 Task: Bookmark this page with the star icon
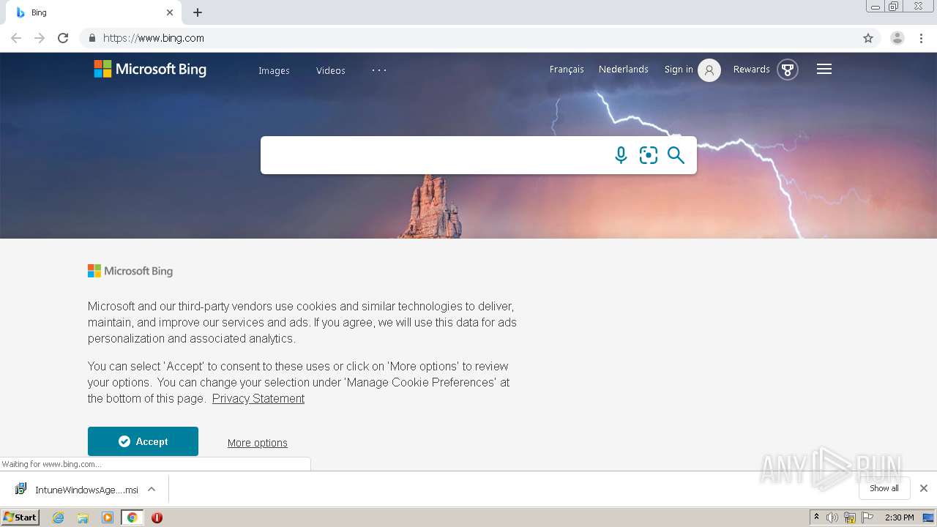(x=868, y=38)
